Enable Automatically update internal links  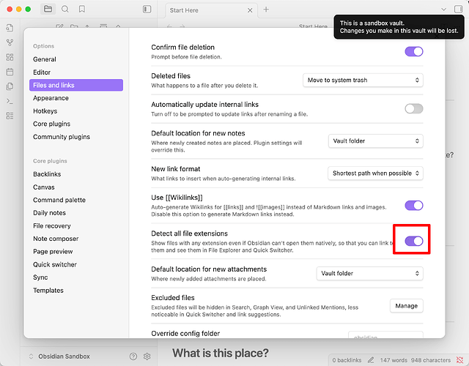point(414,108)
